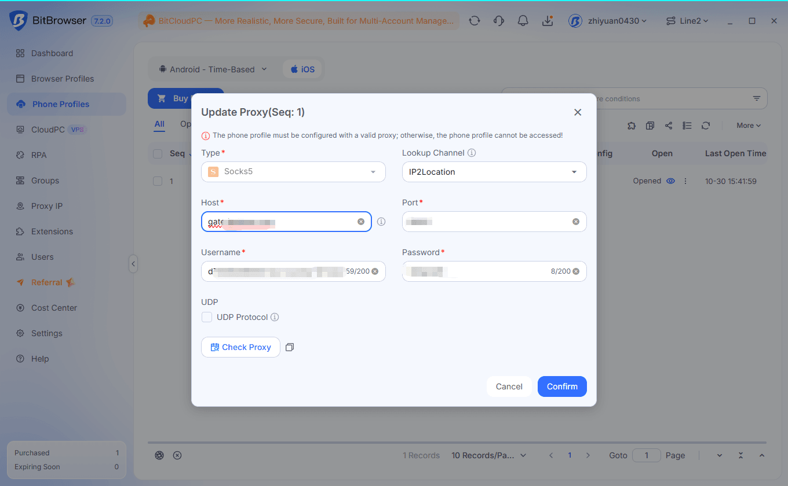Click the refresh list icon in toolbar
The height and width of the screenshot is (486, 788).
(x=706, y=126)
